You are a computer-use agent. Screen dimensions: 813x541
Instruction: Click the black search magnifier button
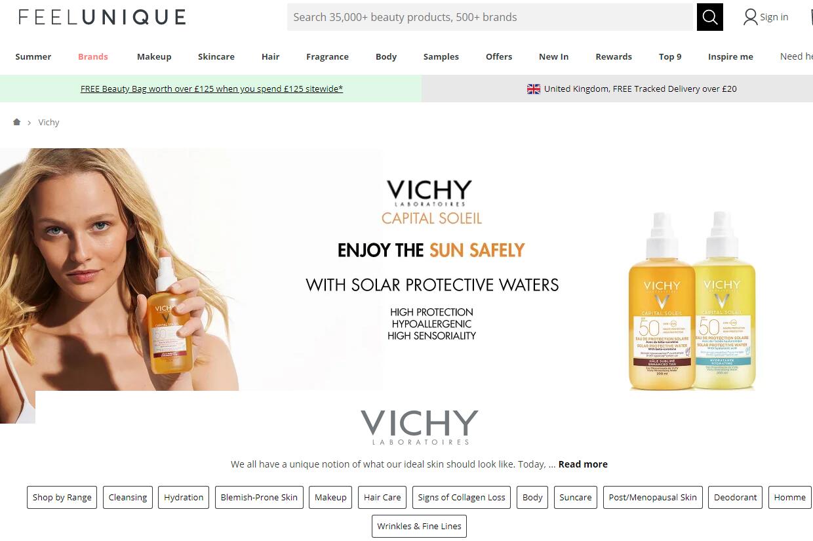point(710,17)
